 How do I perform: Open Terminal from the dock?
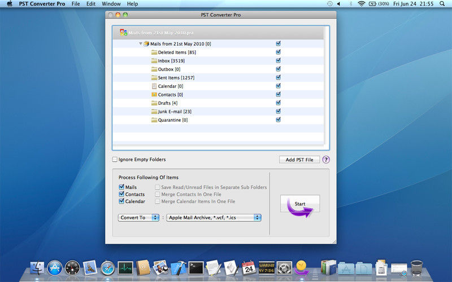pyautogui.click(x=196, y=268)
